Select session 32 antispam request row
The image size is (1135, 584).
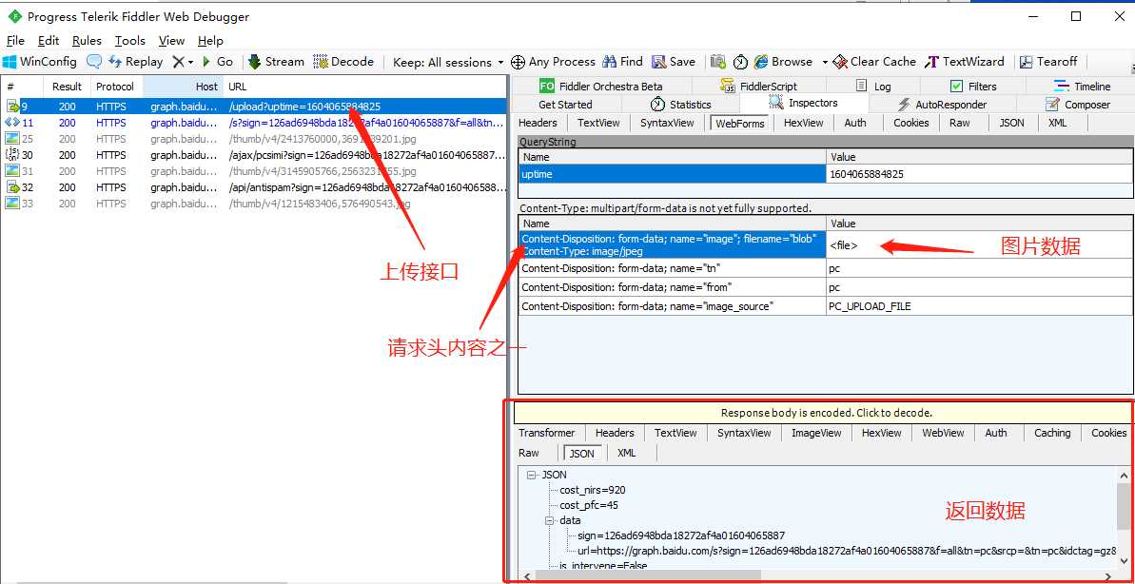click(x=253, y=187)
